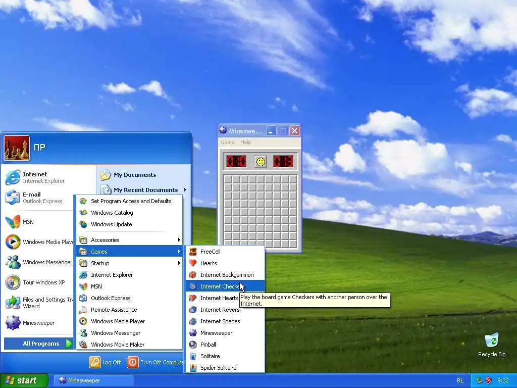Expand the Games submenu arrow
The height and width of the screenshot is (388, 517).
pyautogui.click(x=179, y=252)
